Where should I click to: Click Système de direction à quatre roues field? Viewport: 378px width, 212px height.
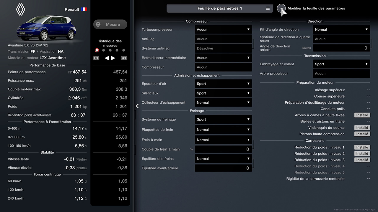pyautogui.click(x=342, y=39)
